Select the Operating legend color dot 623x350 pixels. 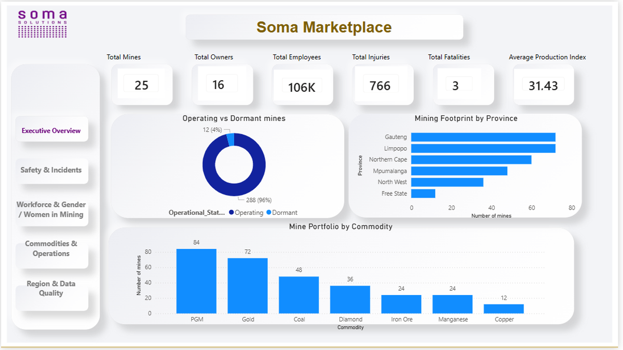click(x=231, y=212)
